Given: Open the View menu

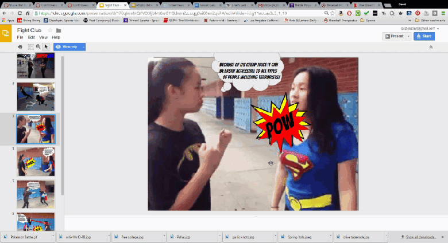Looking at the screenshot, I should click(43, 37).
